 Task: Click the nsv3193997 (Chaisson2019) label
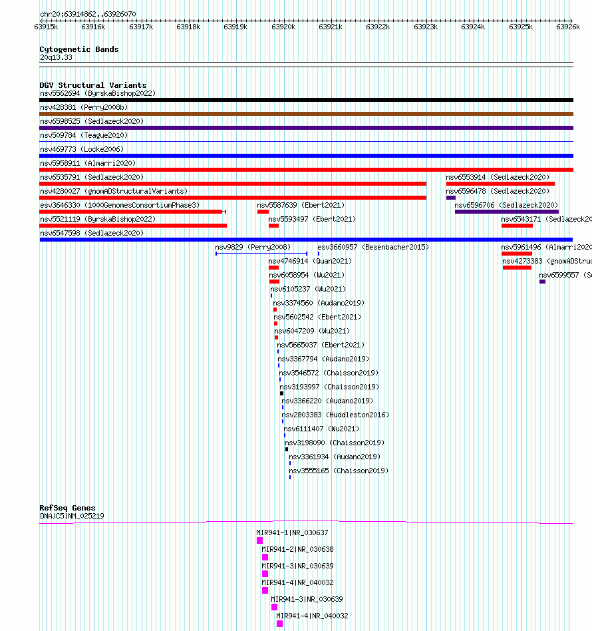click(x=330, y=387)
